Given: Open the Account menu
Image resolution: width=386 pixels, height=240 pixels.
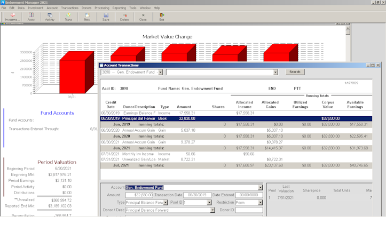Looking at the screenshot, I should coord(52,8).
